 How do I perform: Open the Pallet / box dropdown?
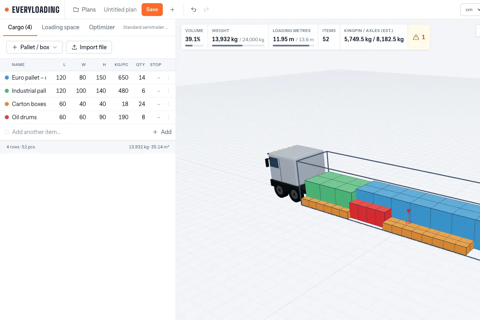(x=34, y=47)
